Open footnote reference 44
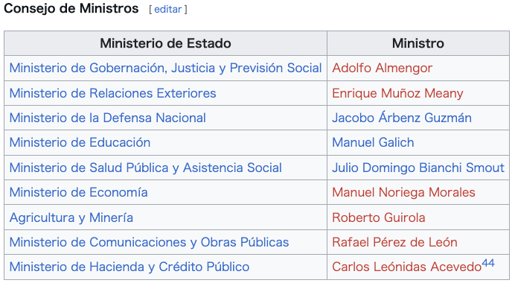 click(488, 263)
